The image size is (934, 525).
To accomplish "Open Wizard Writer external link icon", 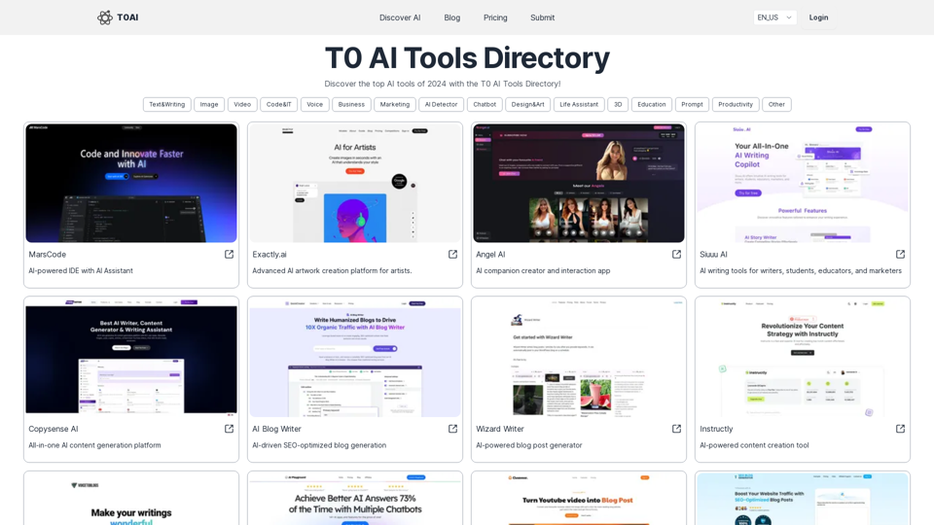I will (677, 429).
